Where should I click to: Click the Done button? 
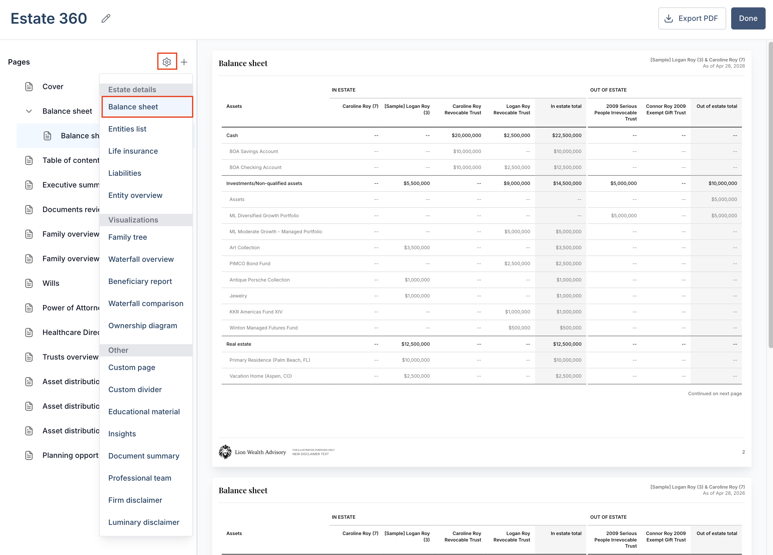point(748,18)
